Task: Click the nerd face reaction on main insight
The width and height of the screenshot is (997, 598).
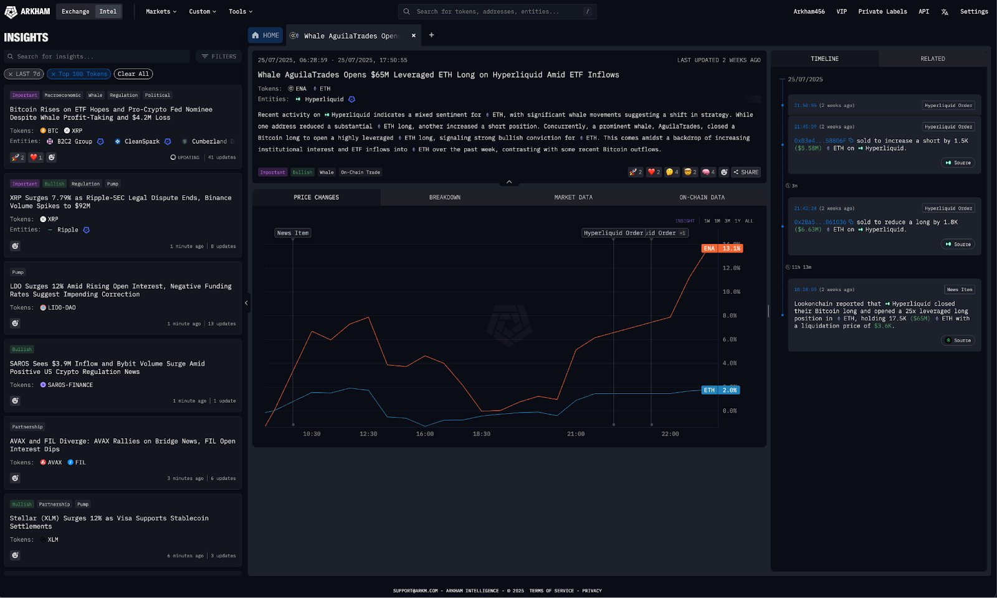Action: coord(690,172)
